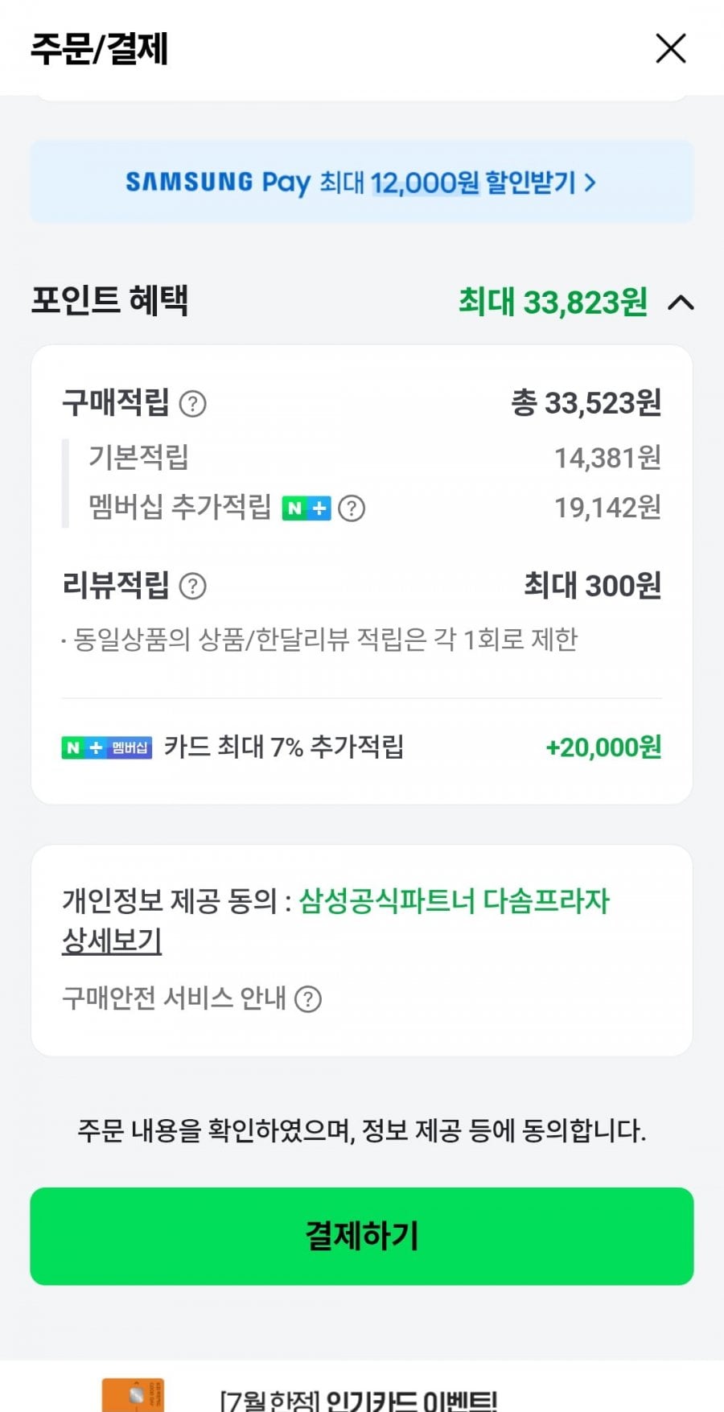Screen dimensions: 724x1412
Task: Tap 최대 33,823원 points summary
Action: coord(553,303)
